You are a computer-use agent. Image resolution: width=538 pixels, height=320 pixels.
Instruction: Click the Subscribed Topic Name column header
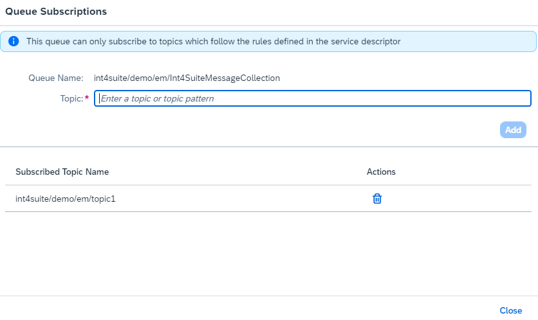point(62,172)
